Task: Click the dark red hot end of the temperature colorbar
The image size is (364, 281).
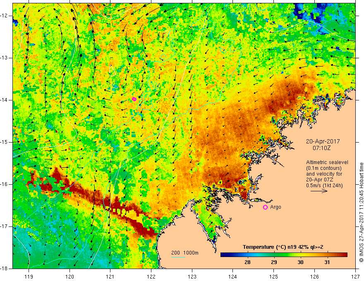Action: (x=344, y=255)
